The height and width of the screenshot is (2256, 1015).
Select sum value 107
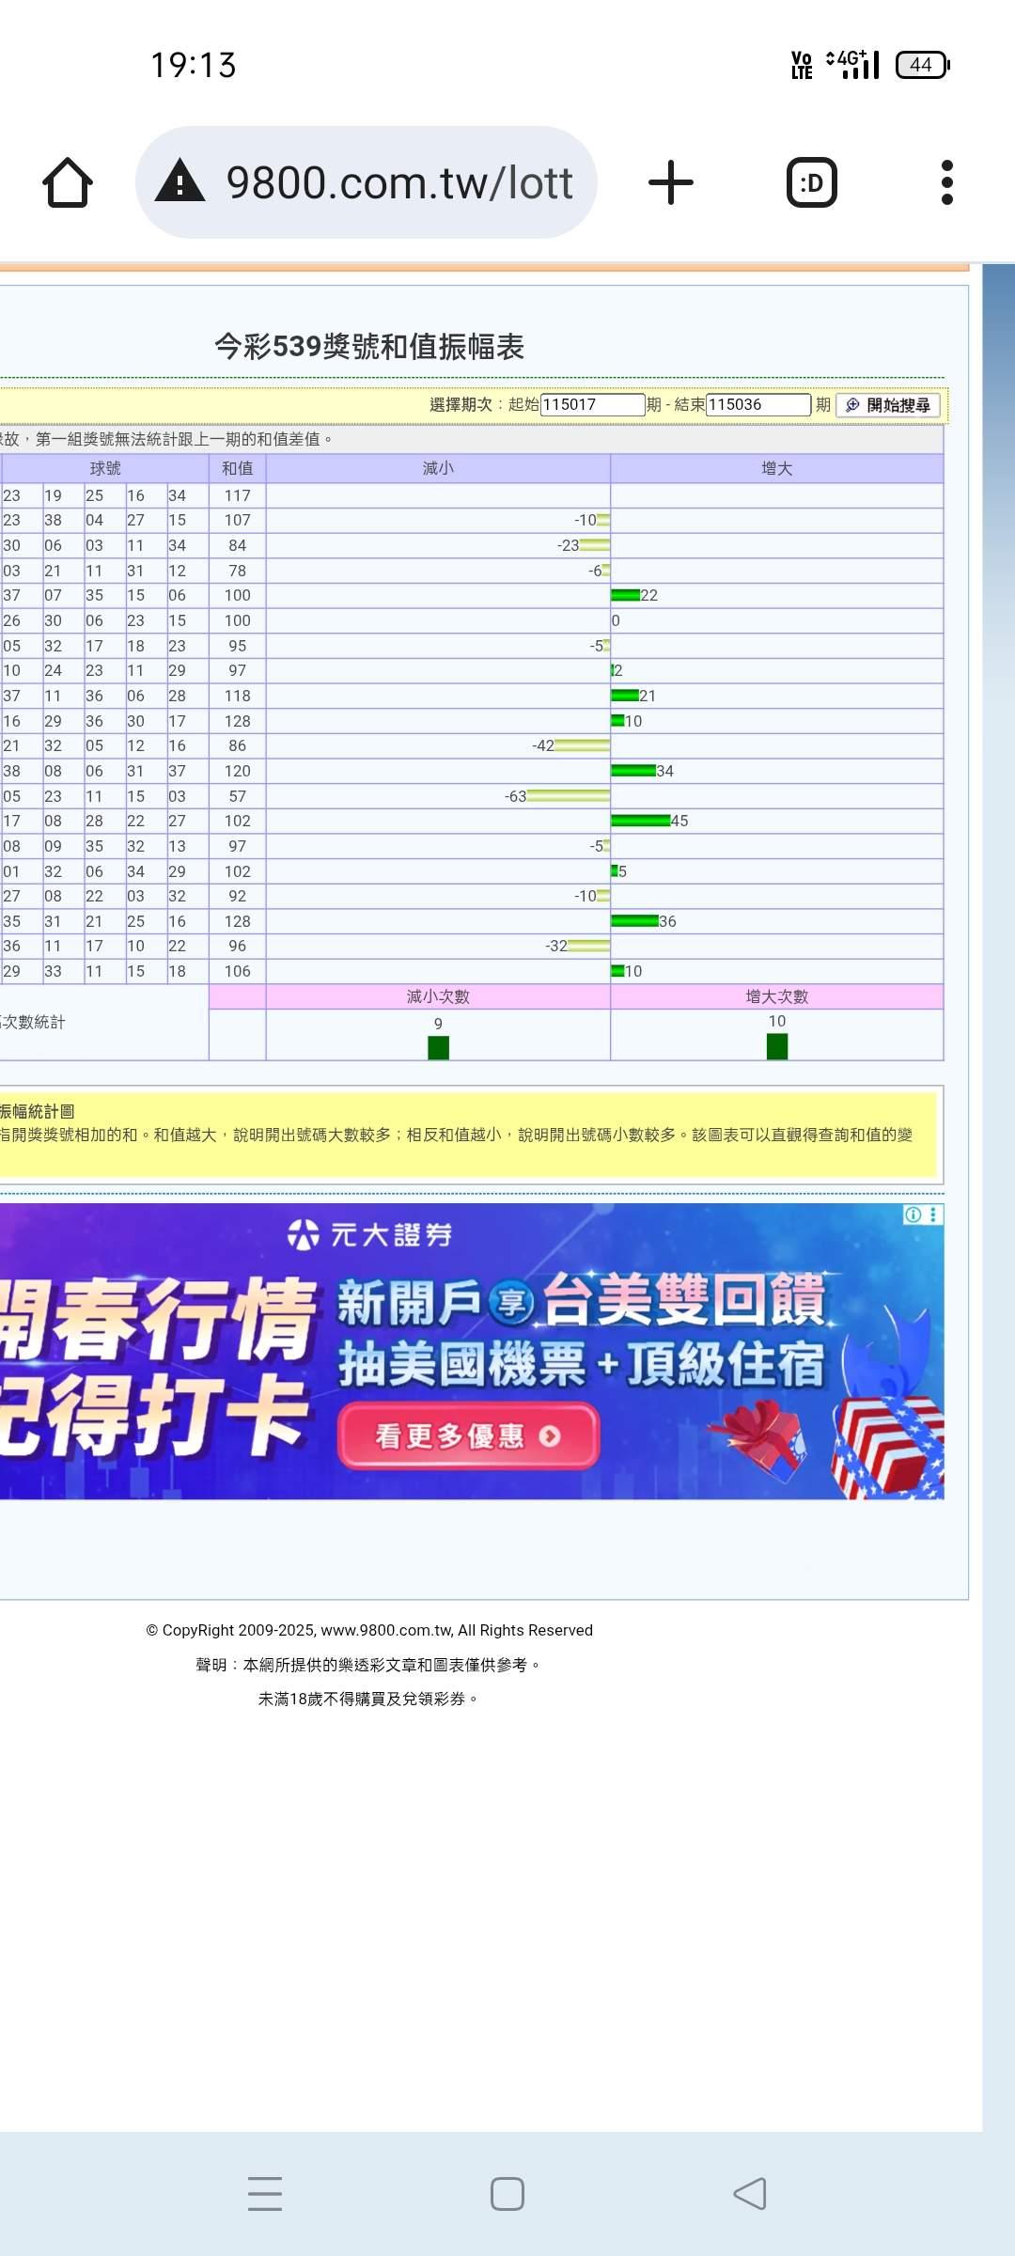238,520
